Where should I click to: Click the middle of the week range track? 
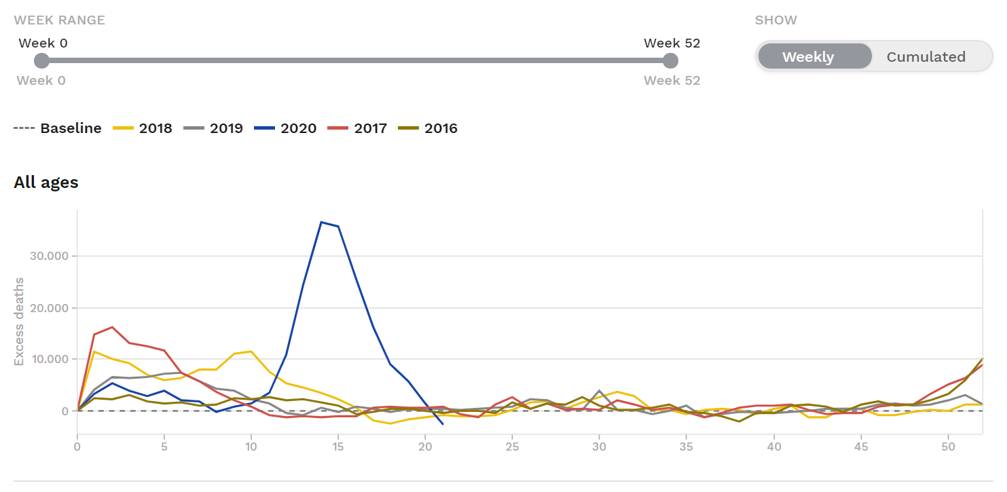tap(356, 61)
